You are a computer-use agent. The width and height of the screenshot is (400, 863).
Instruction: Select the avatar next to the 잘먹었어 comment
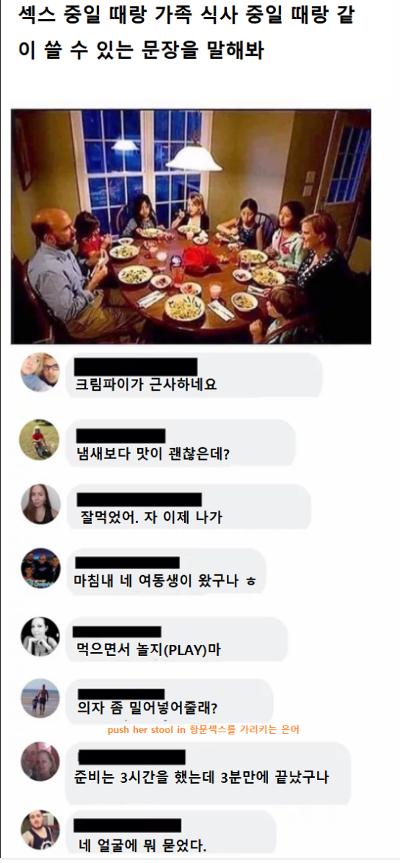click(x=40, y=504)
